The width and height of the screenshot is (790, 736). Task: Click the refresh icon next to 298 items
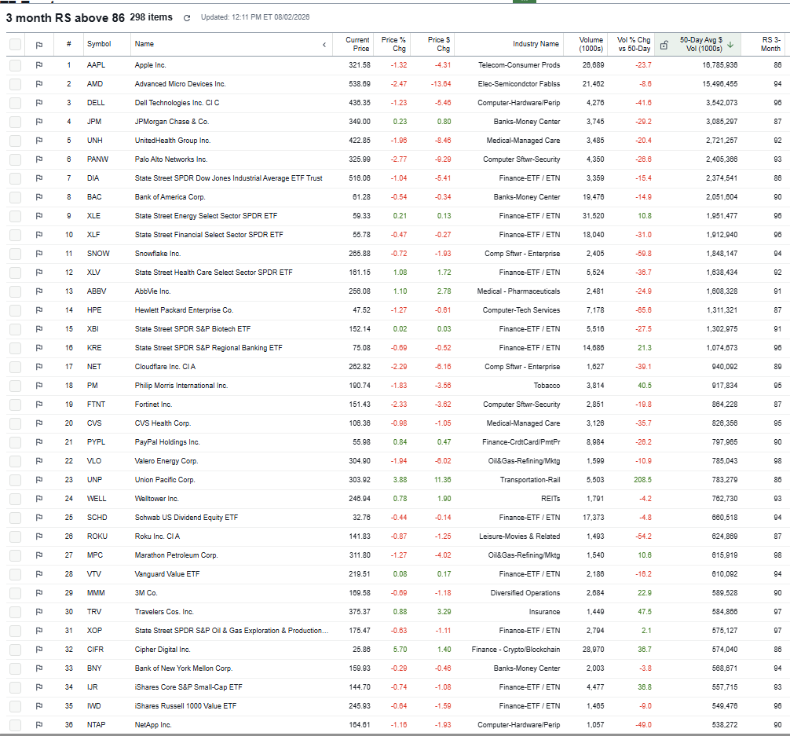(x=187, y=18)
